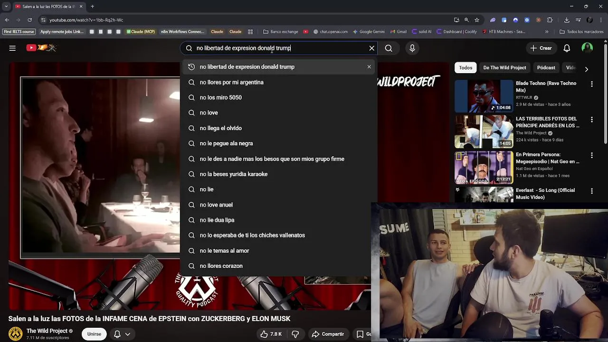The width and height of the screenshot is (608, 342).
Task: Choose suggestion 'no llores corazon'
Action: 278,266
